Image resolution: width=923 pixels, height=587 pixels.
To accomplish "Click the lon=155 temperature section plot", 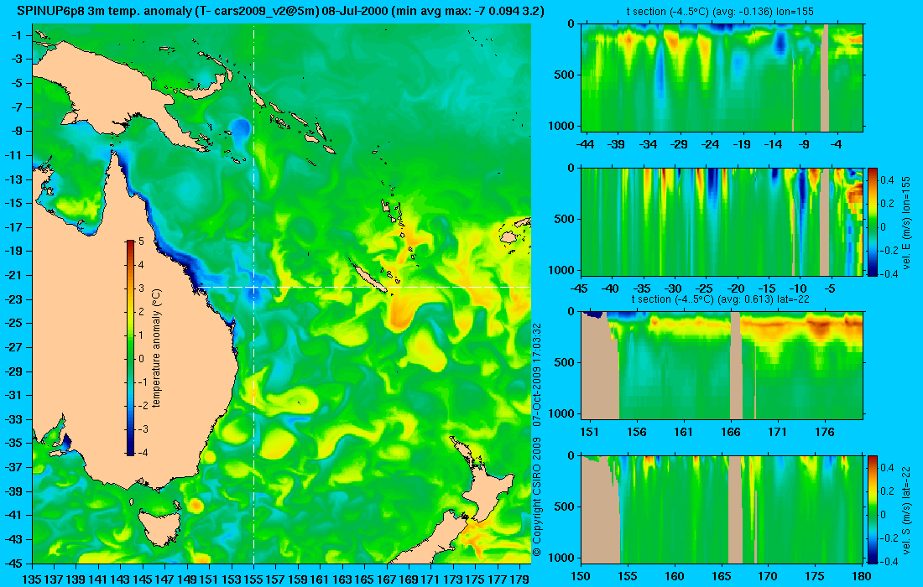I will coord(722,78).
